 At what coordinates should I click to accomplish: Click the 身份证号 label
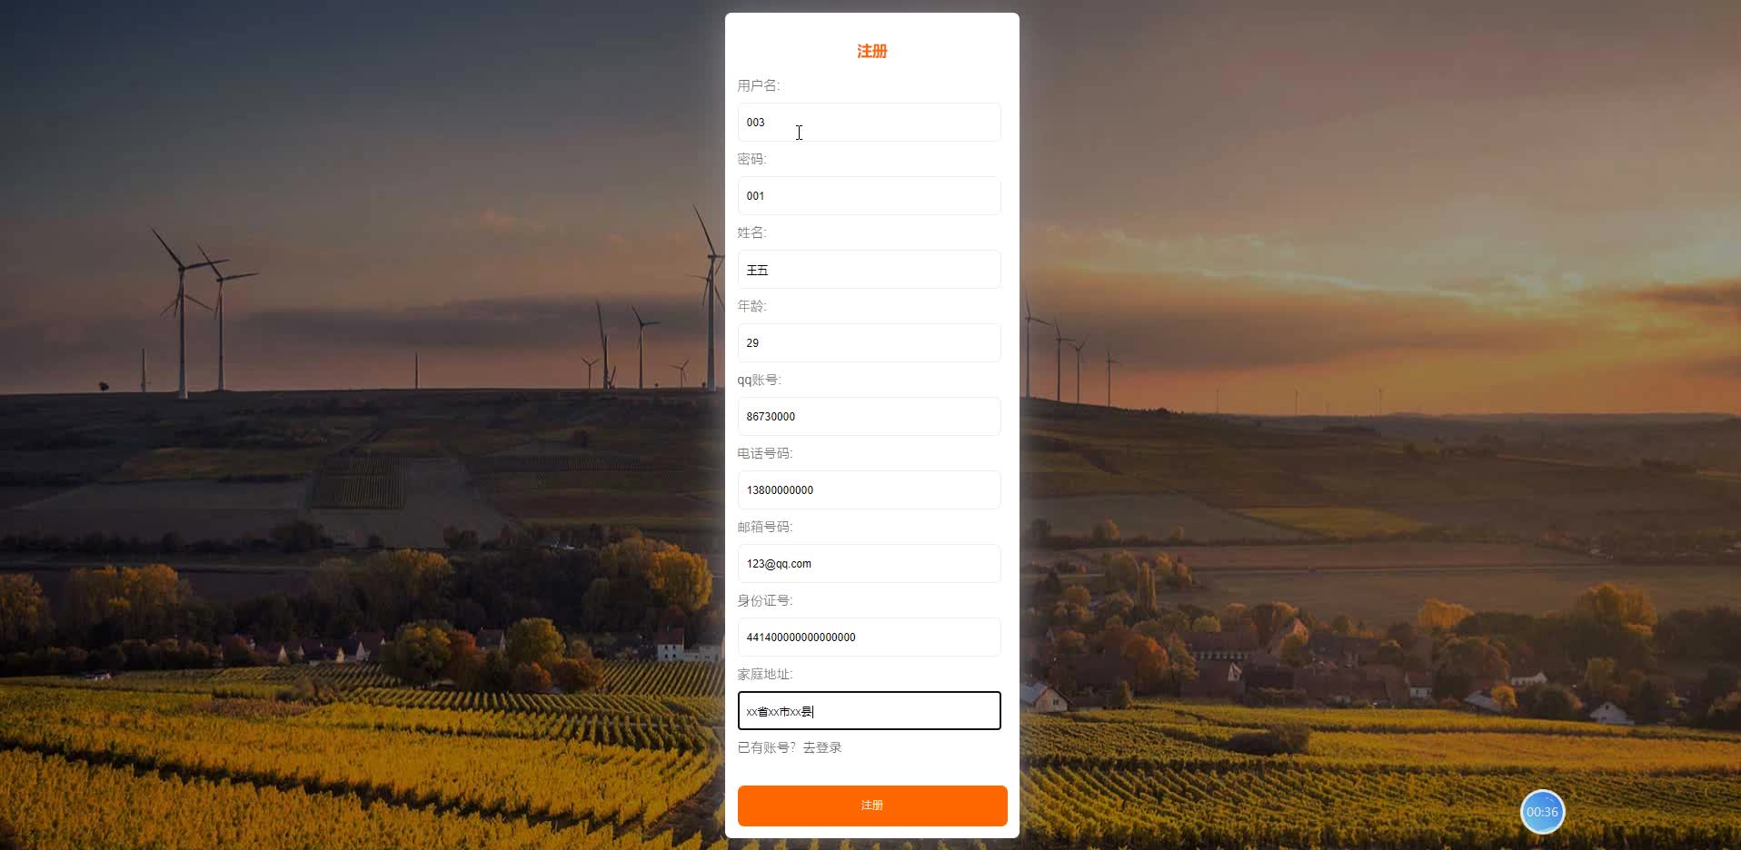point(765,600)
